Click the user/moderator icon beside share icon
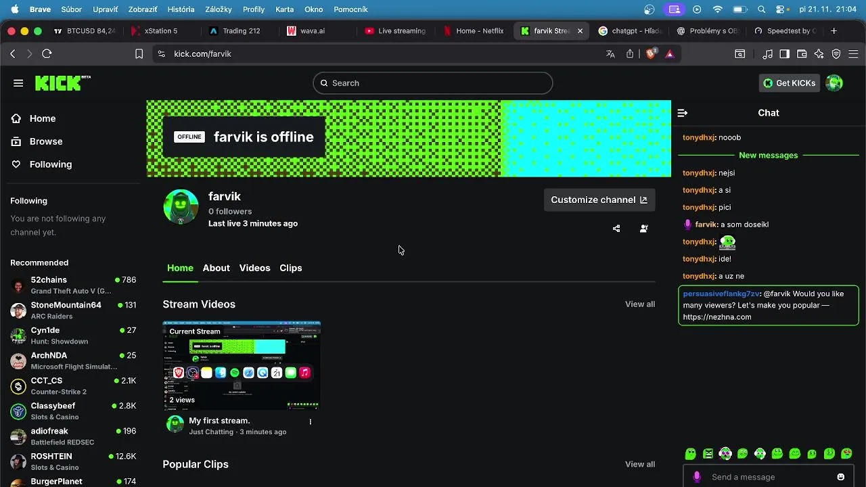 (643, 229)
